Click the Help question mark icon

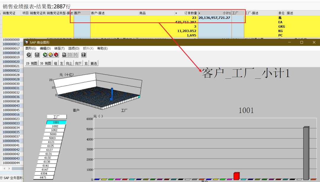tap(84, 55)
